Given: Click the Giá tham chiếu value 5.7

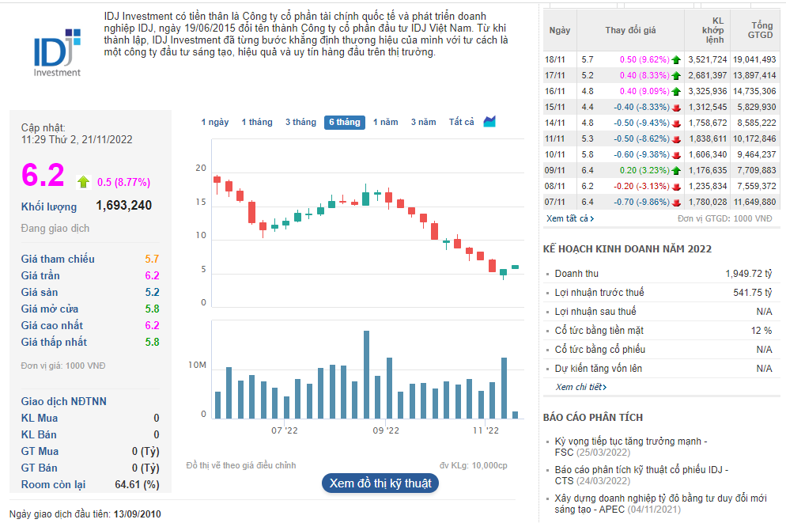Looking at the screenshot, I should [x=152, y=259].
